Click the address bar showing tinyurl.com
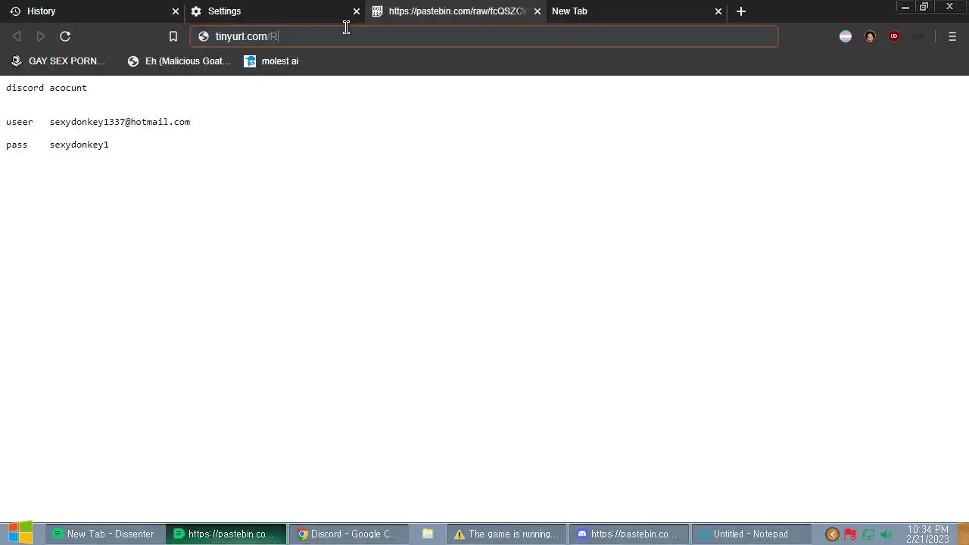This screenshot has height=545, width=969. (x=484, y=36)
